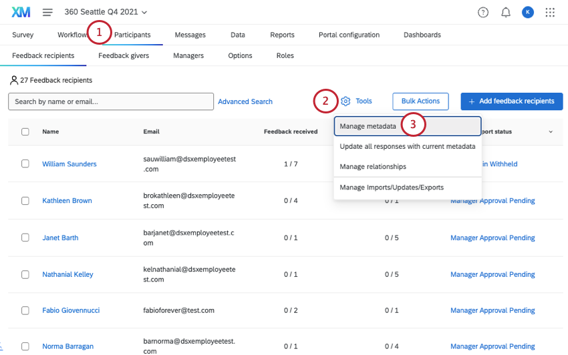Click the Tools gear icon

pos(345,101)
